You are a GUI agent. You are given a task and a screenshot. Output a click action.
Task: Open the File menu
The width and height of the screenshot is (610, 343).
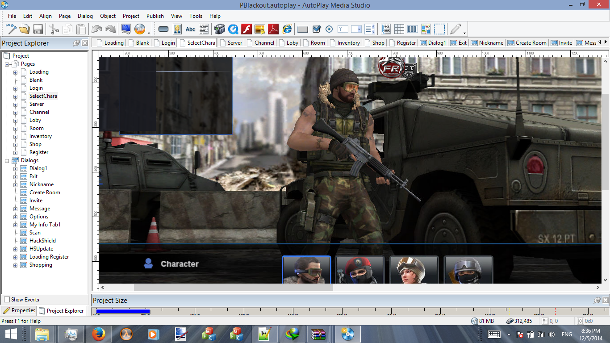point(12,16)
